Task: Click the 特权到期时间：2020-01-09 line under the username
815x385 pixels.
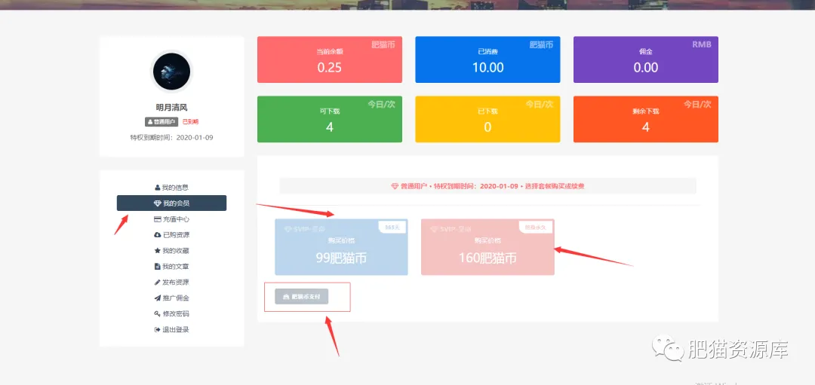Action: point(171,137)
